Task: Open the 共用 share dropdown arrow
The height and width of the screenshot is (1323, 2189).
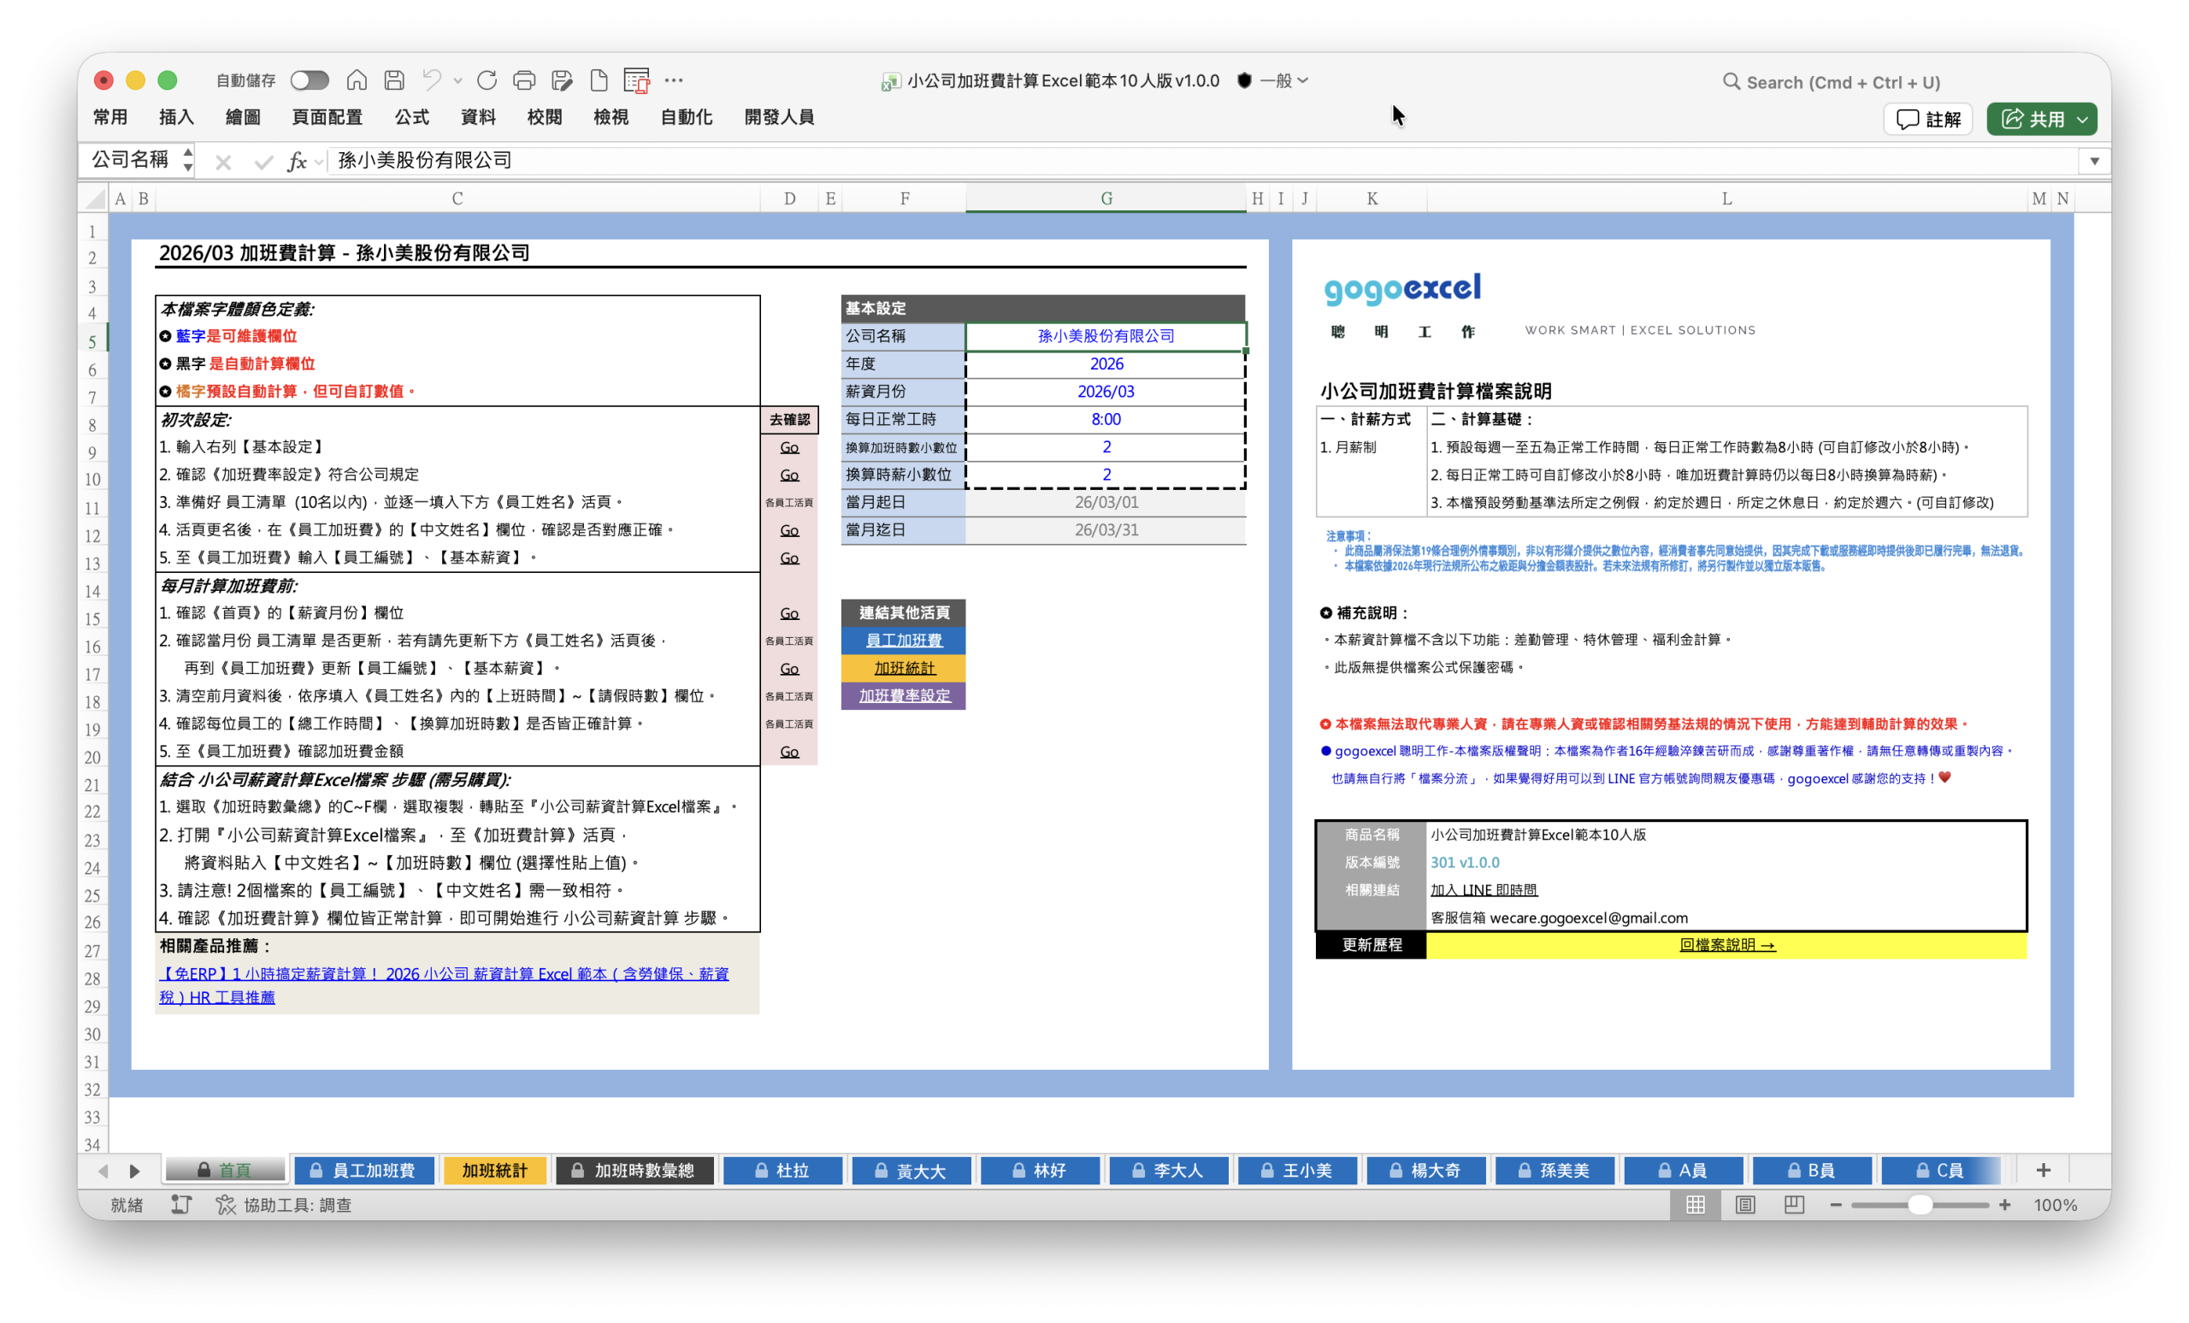Action: pos(2082,119)
